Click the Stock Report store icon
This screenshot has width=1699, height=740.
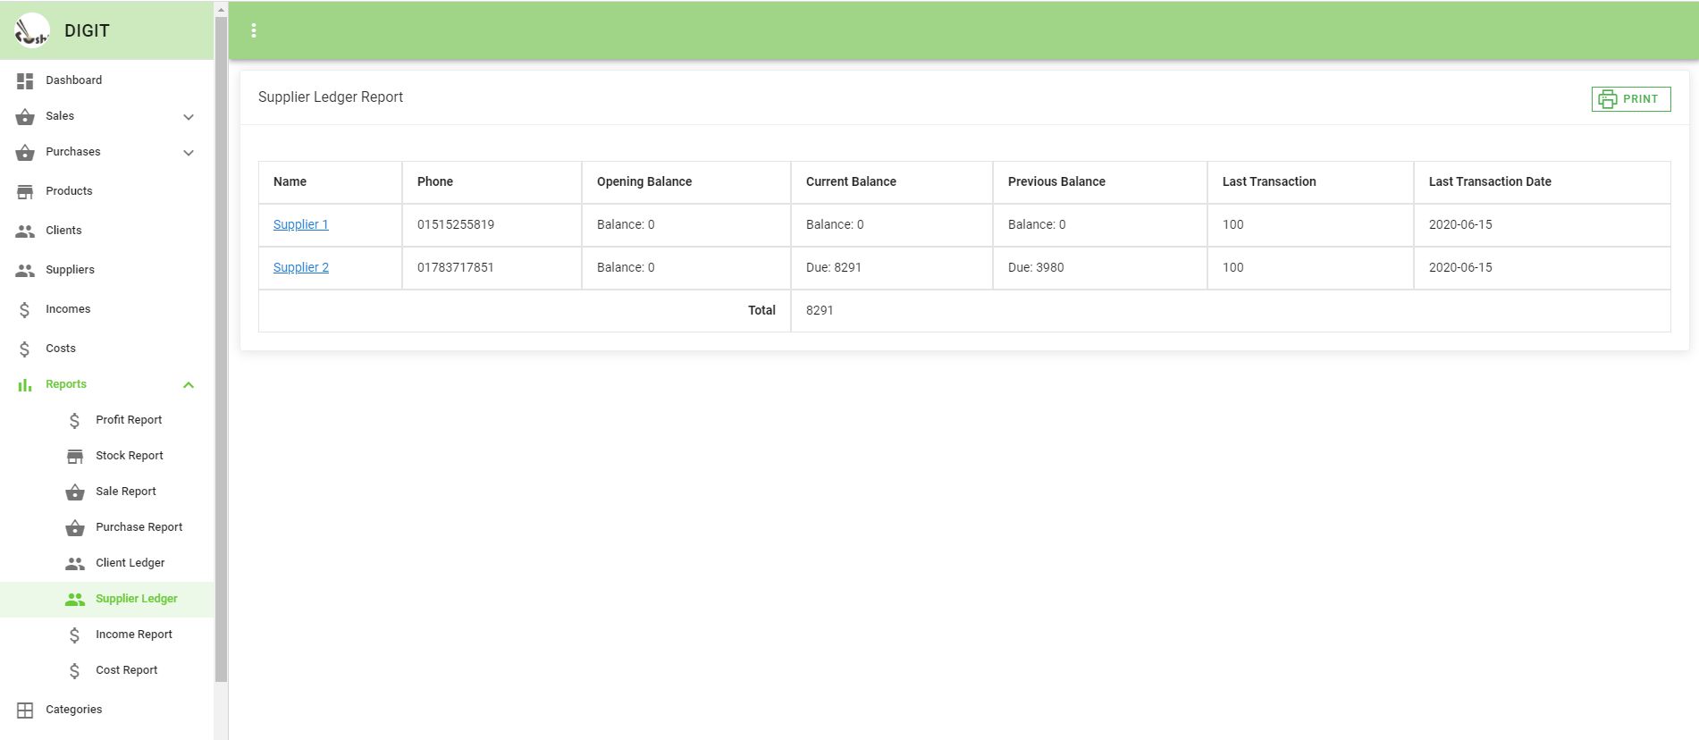[75, 456]
